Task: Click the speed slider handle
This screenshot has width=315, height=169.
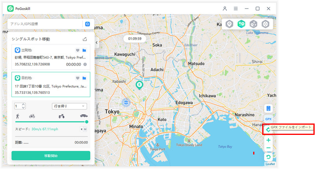Action: pos(87,122)
